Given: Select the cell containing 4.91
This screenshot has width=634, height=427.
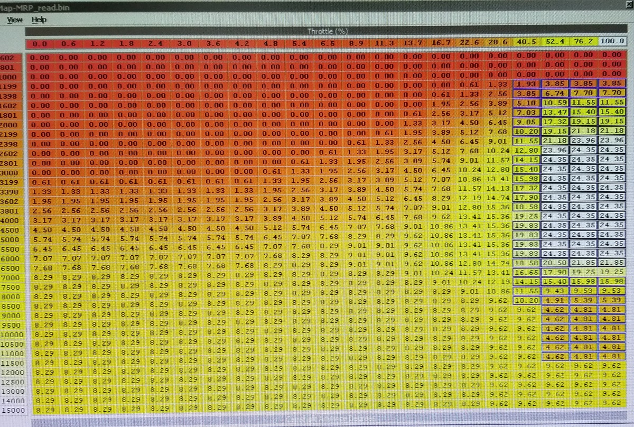Looking at the screenshot, I should click(x=555, y=301).
